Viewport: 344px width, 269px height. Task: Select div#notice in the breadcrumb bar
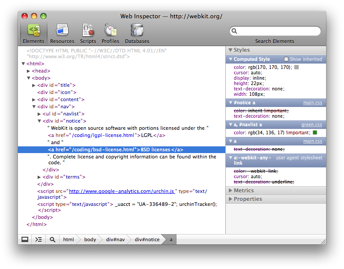(x=147, y=239)
